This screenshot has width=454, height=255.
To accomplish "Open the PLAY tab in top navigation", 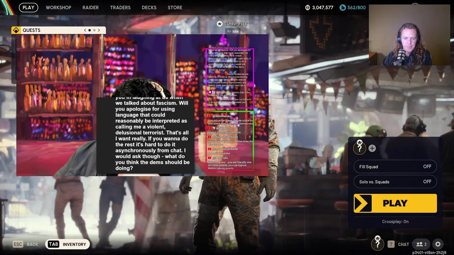I will coord(28,7).
